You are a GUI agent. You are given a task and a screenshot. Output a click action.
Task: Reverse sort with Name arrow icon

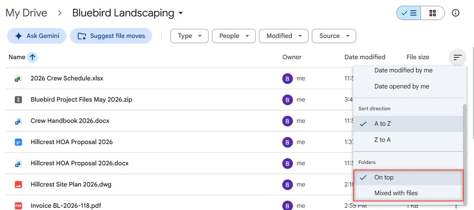coord(32,57)
